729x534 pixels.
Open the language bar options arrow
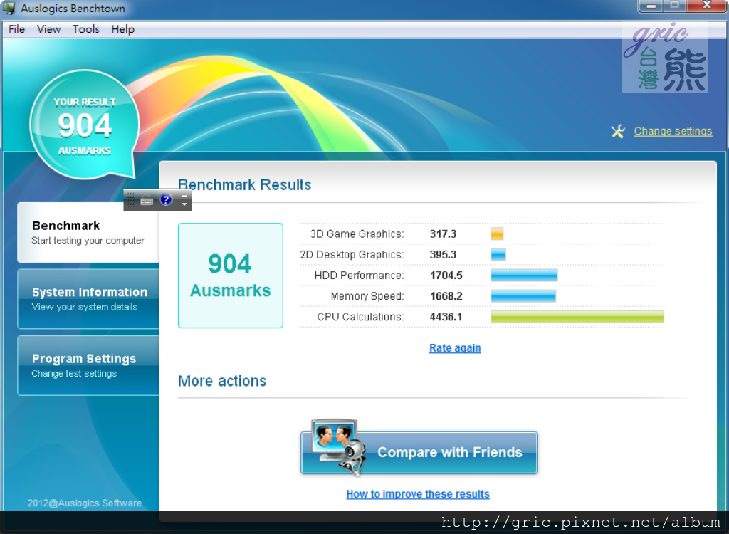pos(184,204)
